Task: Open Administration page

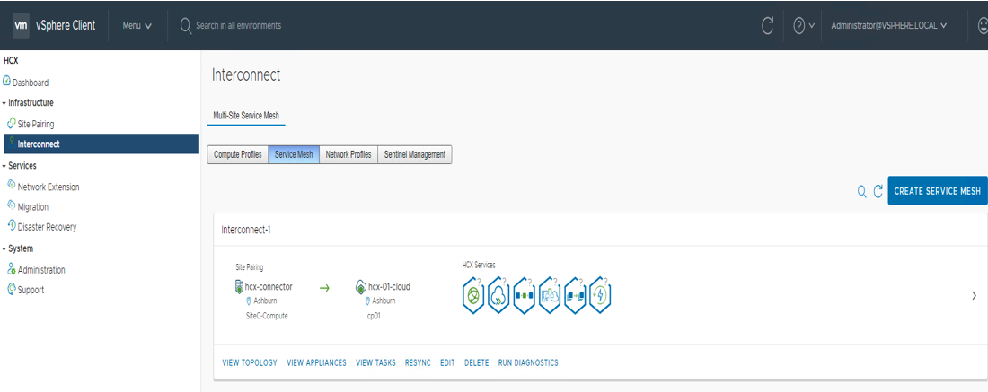Action: pyautogui.click(x=41, y=270)
